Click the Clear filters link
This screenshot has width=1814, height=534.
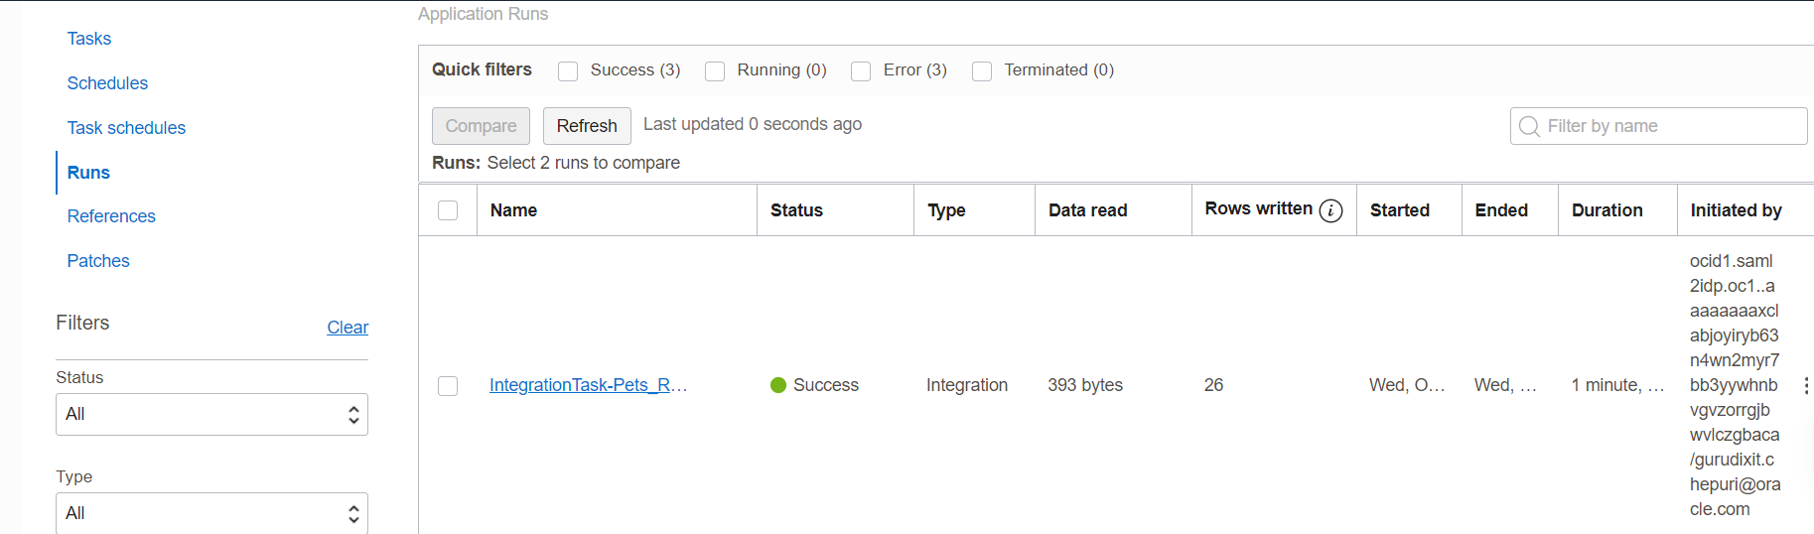click(x=348, y=328)
